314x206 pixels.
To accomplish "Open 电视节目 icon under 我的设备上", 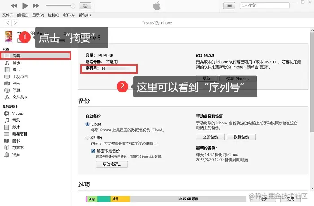I will [7, 134].
